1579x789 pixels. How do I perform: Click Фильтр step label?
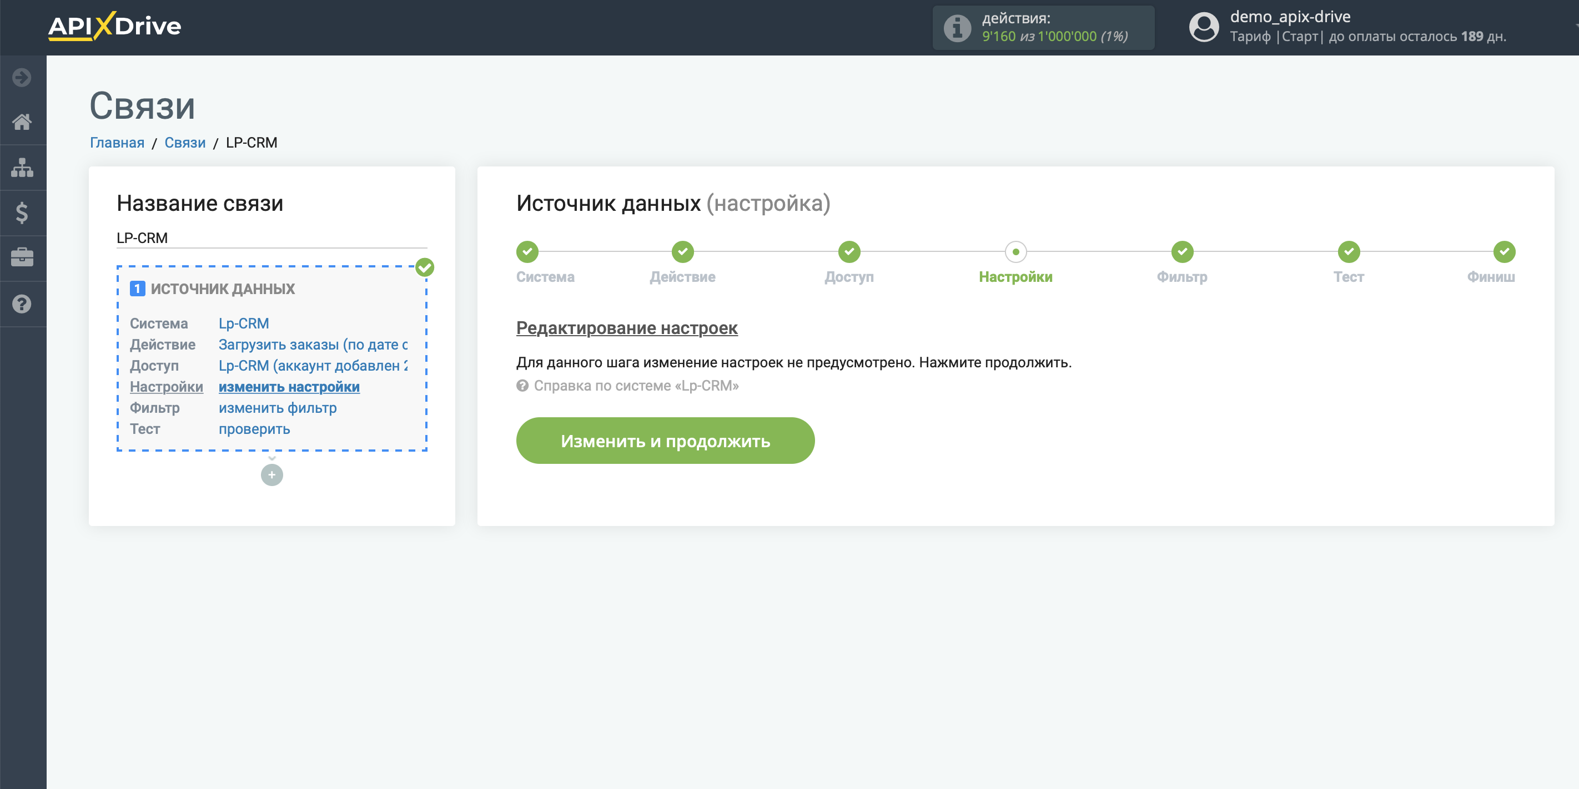click(1183, 277)
